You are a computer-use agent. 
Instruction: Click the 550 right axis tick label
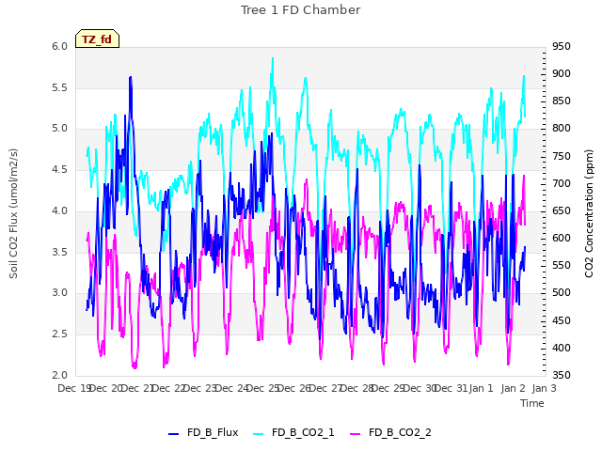point(562,265)
